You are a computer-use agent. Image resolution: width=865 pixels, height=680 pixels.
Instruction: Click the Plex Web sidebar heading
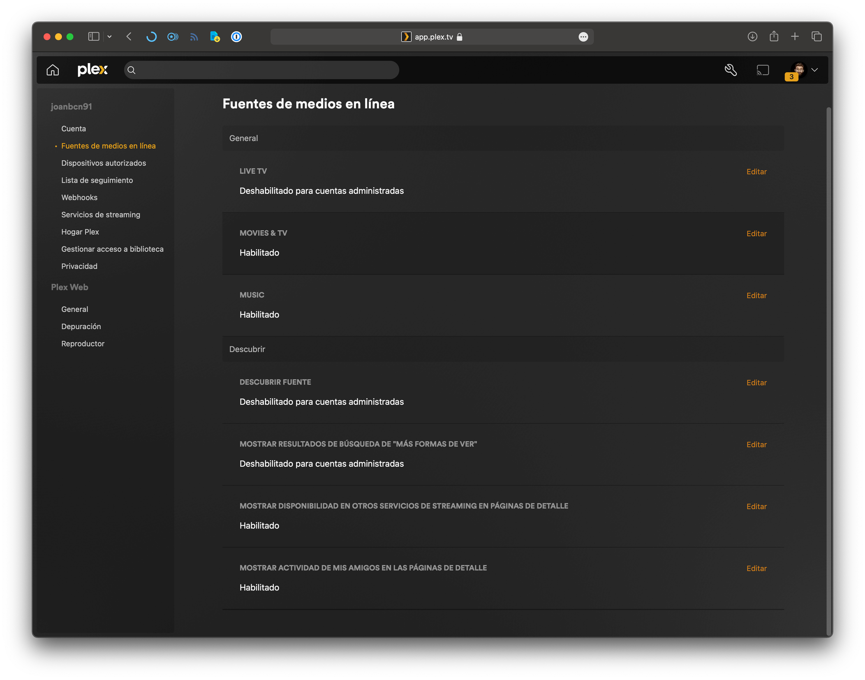70,287
